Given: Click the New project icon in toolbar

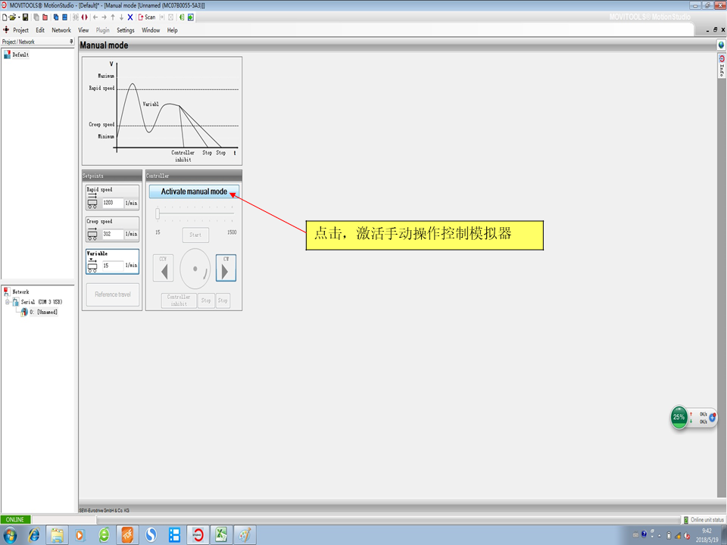Looking at the screenshot, I should point(5,17).
